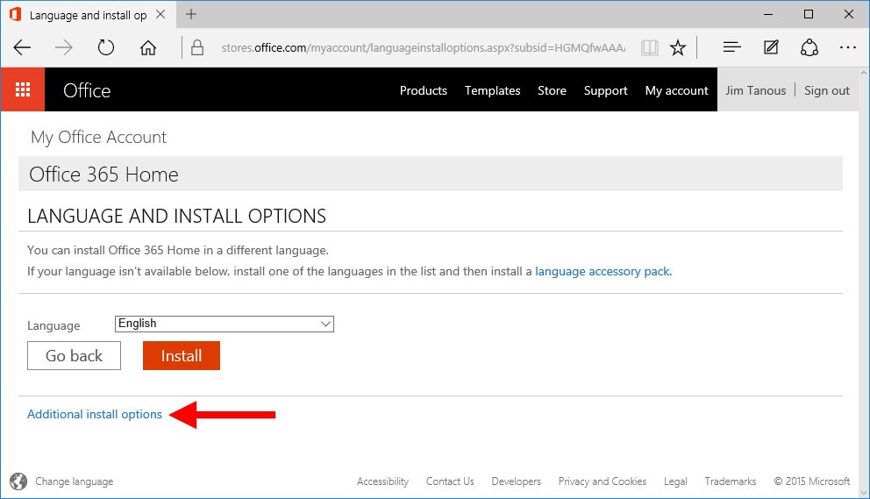Sign out of the Office account
Screen dimensions: 870x499
[x=827, y=90]
